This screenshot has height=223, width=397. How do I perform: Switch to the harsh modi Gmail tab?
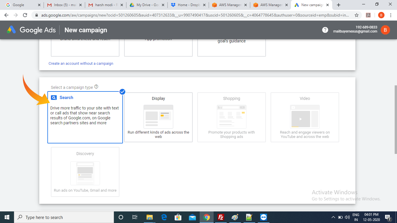click(106, 5)
